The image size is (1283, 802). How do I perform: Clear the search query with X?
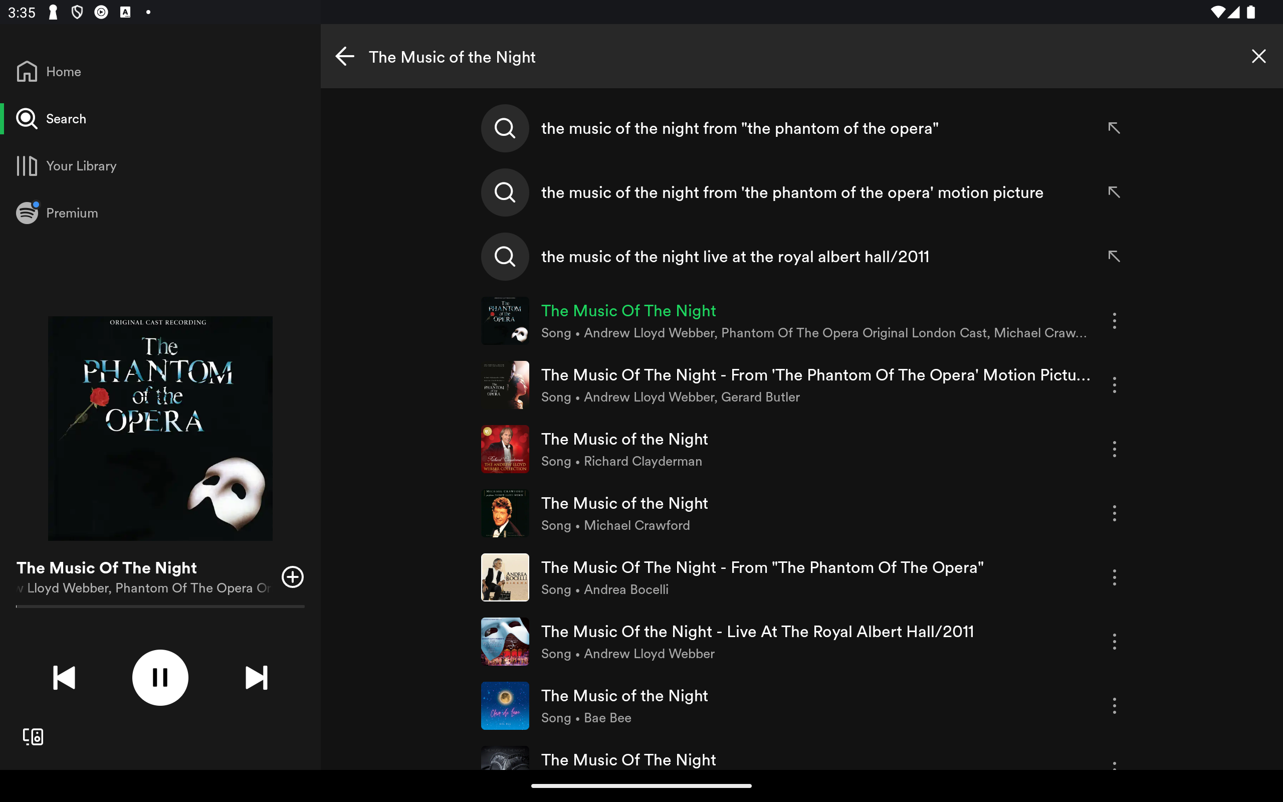coord(1258,56)
